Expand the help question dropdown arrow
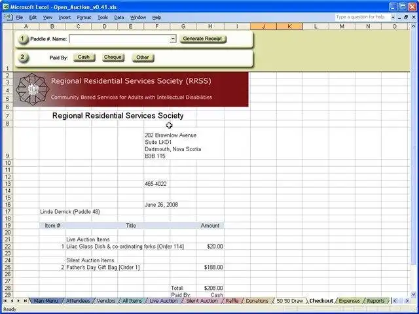Viewport: 419px width, 314px height. (393, 18)
